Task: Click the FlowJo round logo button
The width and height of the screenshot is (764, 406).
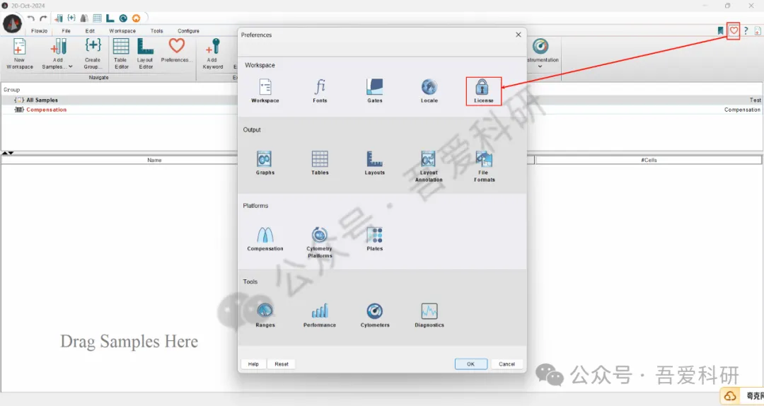Action: (x=12, y=23)
